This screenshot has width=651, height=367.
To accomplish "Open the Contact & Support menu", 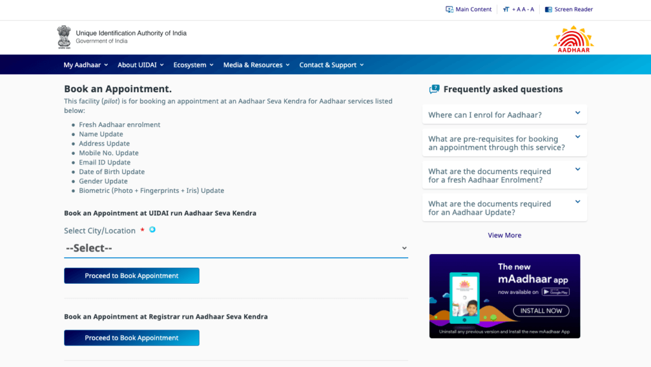I will coord(331,65).
